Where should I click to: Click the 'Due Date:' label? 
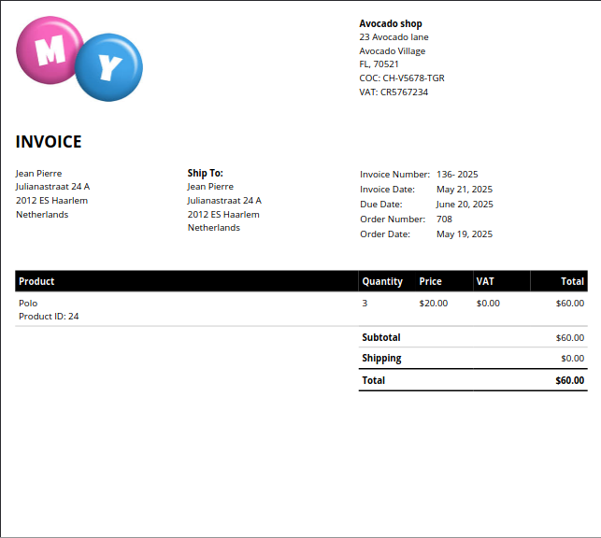(381, 205)
